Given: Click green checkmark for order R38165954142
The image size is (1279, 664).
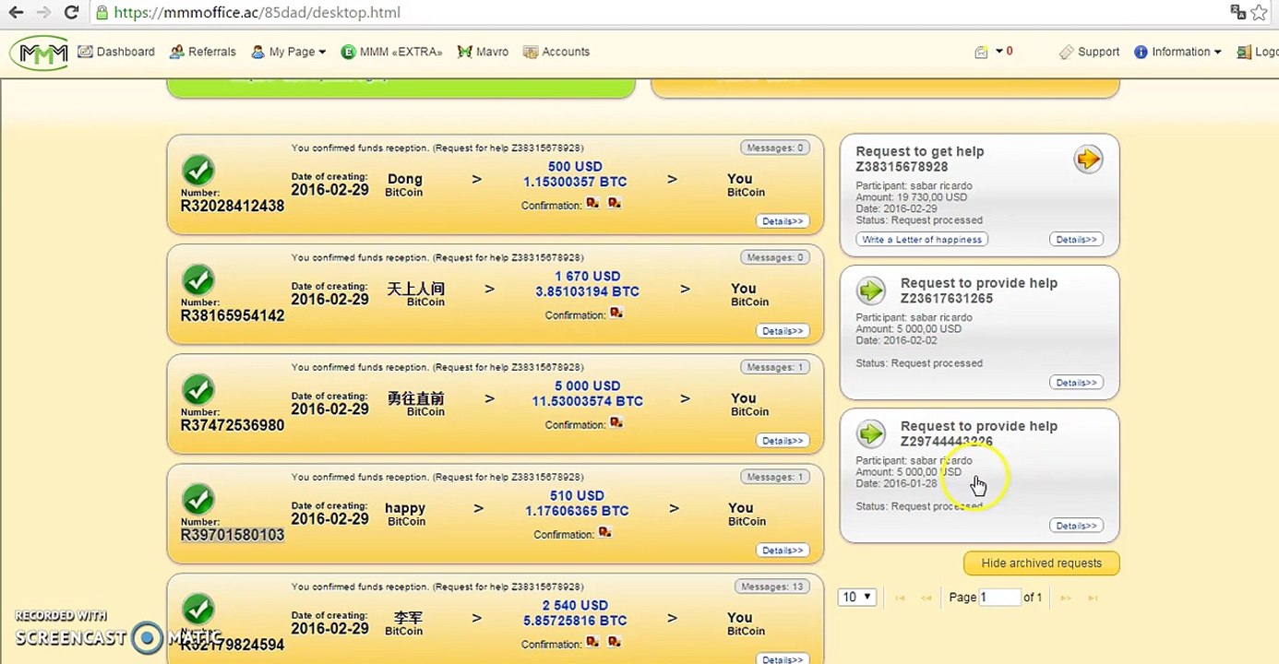Looking at the screenshot, I should pyautogui.click(x=197, y=280).
